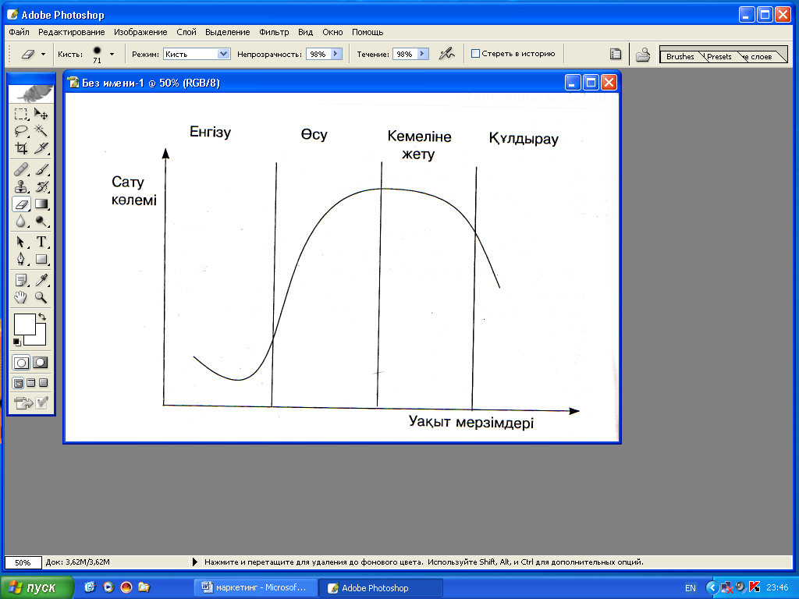
Task: Open the File Browser icon
Action: click(643, 54)
